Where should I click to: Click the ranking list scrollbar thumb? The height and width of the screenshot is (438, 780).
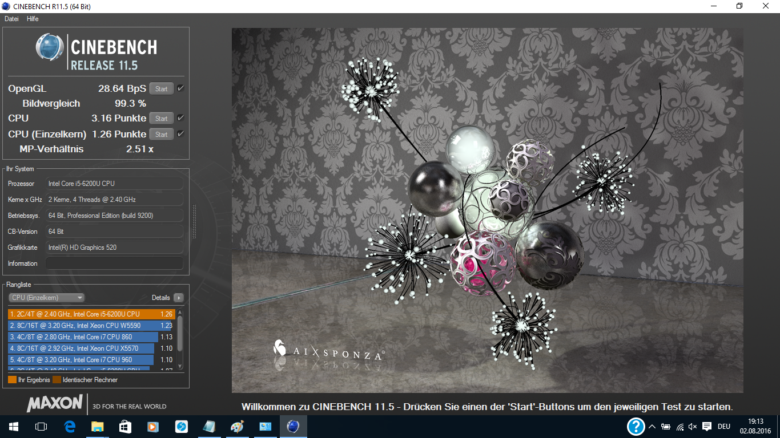(180, 334)
